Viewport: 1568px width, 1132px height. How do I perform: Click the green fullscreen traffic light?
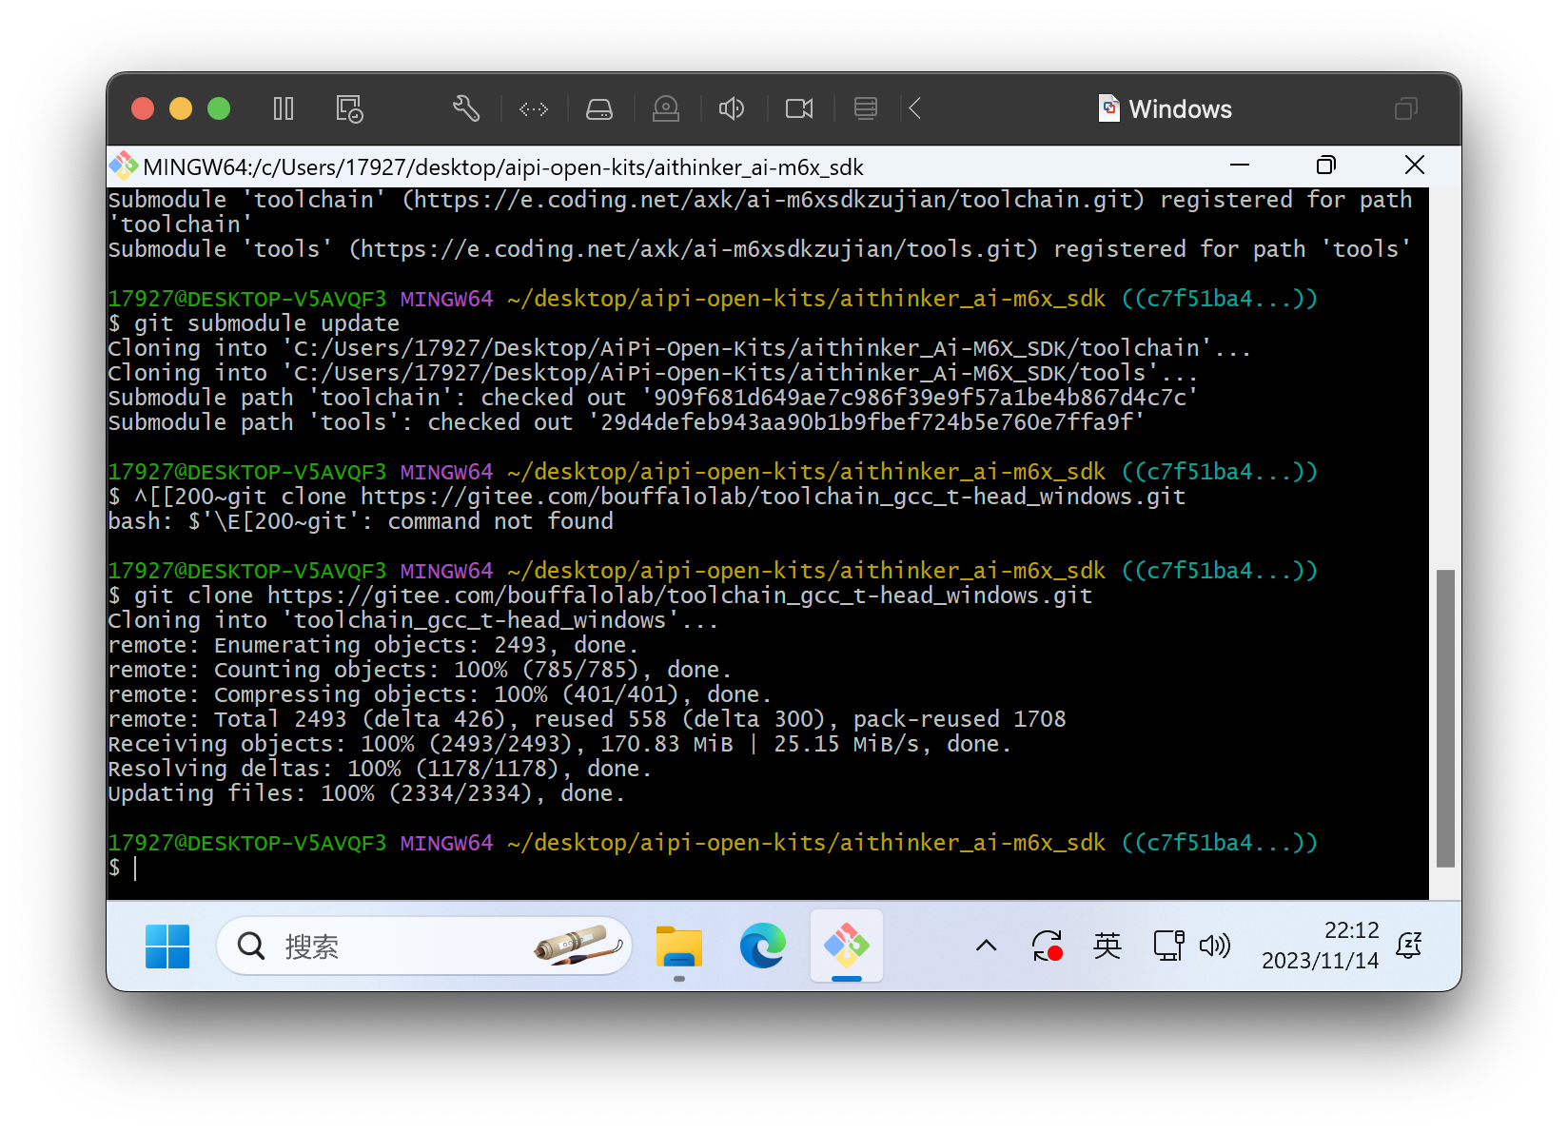pos(219,108)
